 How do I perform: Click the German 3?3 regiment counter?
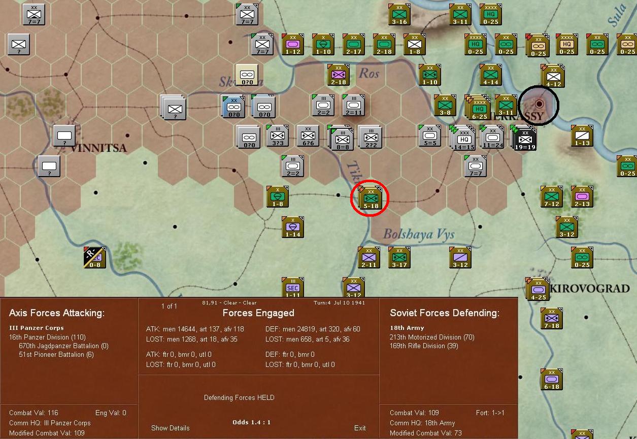click(278, 136)
